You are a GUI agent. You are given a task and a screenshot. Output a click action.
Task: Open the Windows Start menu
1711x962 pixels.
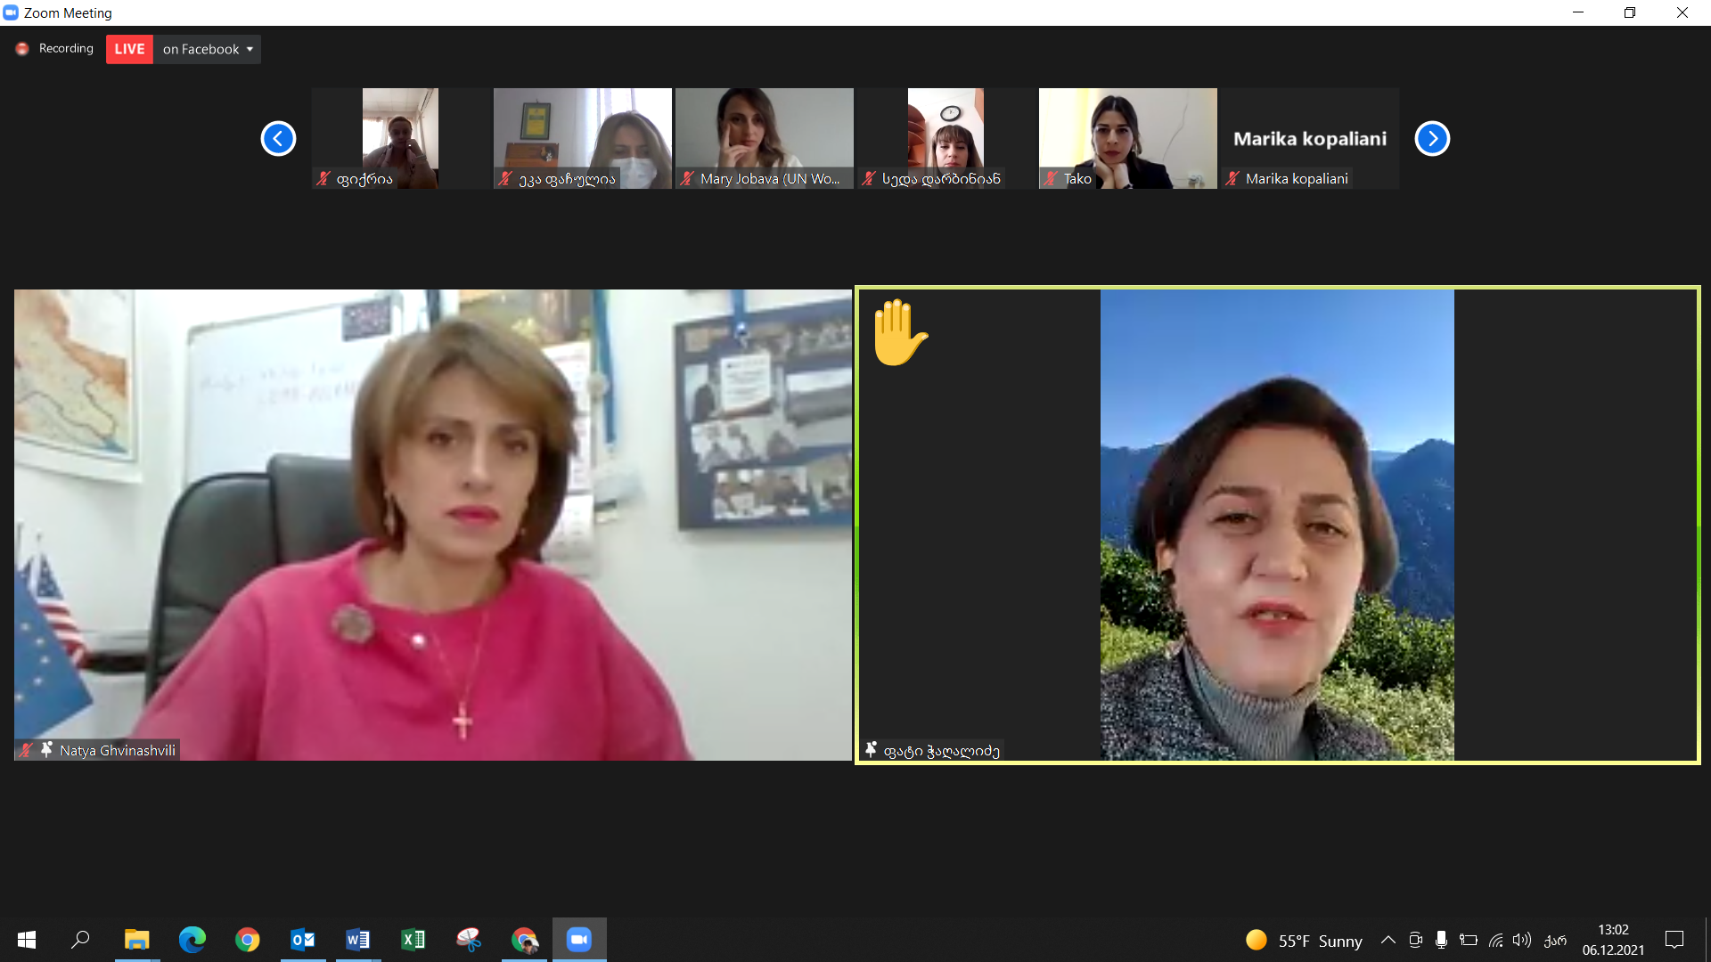(27, 940)
